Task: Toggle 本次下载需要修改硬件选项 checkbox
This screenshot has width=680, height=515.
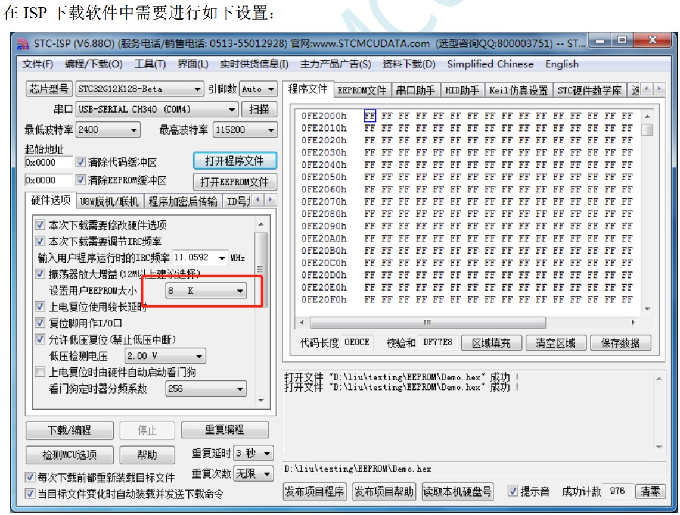Action: pyautogui.click(x=40, y=225)
